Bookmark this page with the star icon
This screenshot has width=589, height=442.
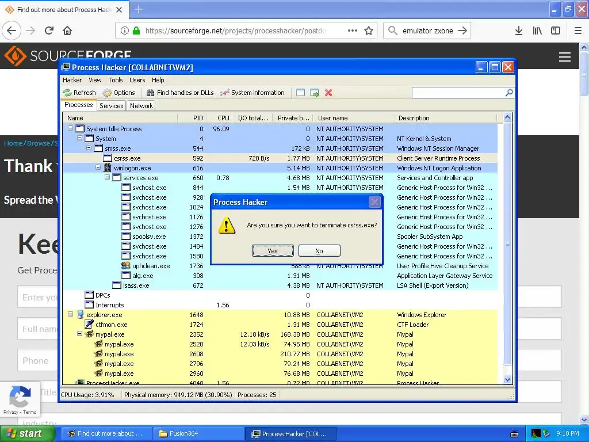point(369,31)
